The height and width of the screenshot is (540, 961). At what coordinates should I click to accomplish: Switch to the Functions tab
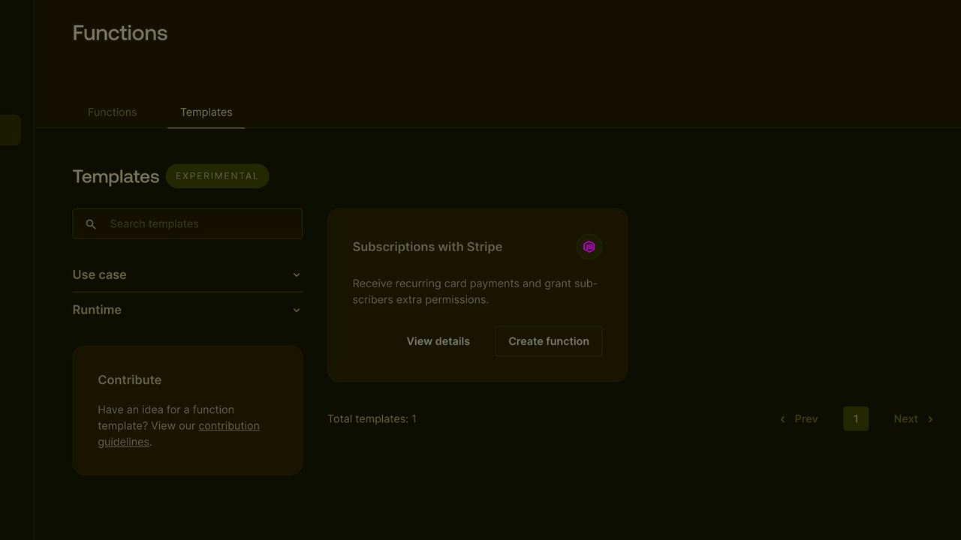pos(112,112)
